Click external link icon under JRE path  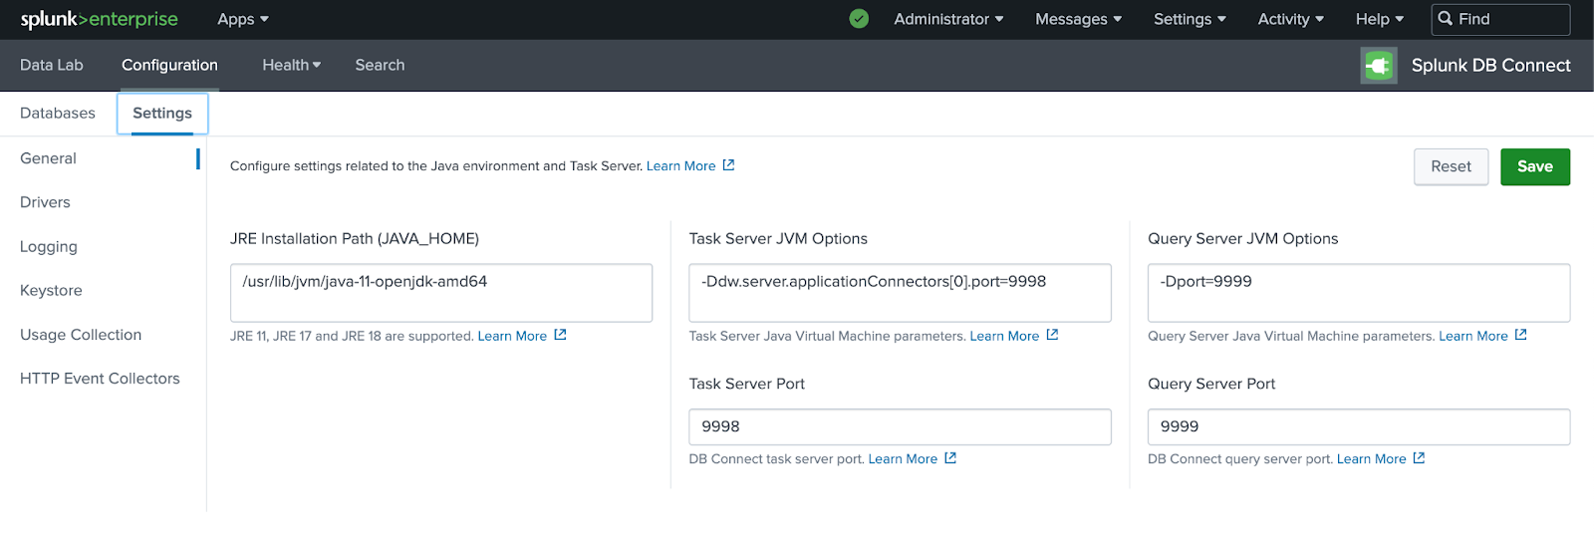pyautogui.click(x=560, y=335)
